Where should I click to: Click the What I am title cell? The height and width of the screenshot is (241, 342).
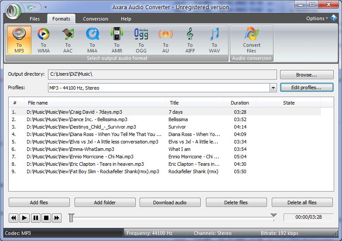[180, 149]
